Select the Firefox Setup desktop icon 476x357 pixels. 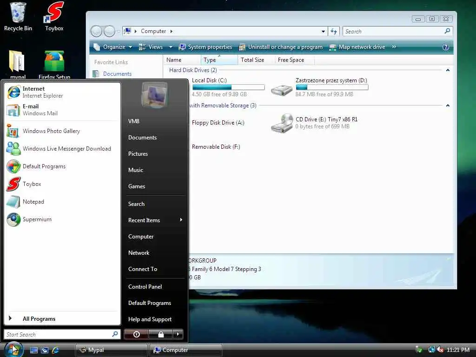(54, 64)
